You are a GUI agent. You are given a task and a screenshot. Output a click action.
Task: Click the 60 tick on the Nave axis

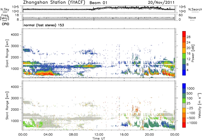[x=181, y=15]
